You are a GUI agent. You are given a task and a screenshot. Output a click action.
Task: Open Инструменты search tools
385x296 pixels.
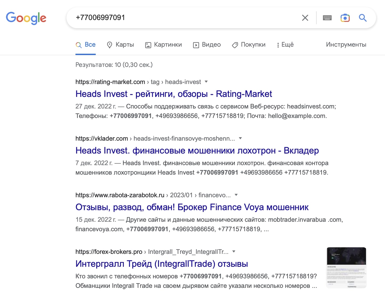click(346, 45)
